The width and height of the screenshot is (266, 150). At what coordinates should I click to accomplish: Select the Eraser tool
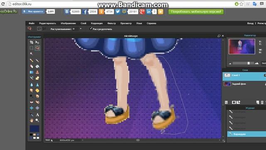pyautogui.click(x=32, y=66)
